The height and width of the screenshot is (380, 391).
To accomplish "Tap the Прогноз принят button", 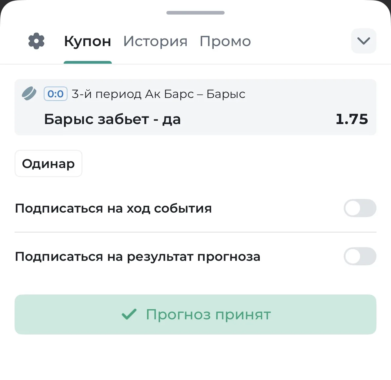I will 195,314.
